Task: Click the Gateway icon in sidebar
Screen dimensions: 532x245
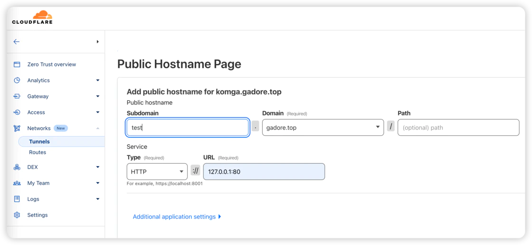Action: (17, 96)
